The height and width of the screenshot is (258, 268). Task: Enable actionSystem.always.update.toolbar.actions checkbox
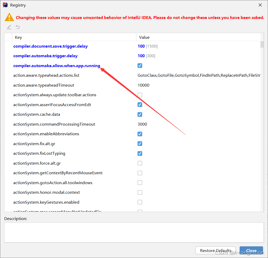[140, 95]
